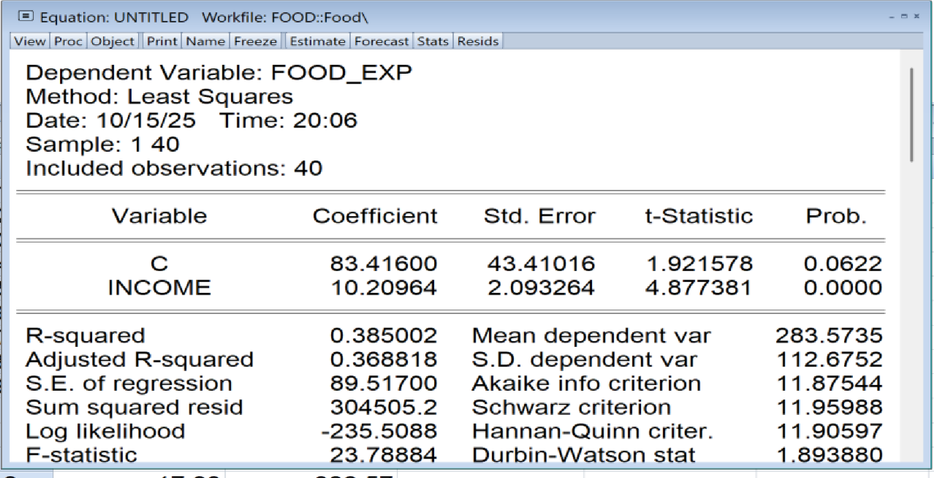This screenshot has height=478, width=934.
Task: Freeze the equation output
Action: pyautogui.click(x=255, y=41)
